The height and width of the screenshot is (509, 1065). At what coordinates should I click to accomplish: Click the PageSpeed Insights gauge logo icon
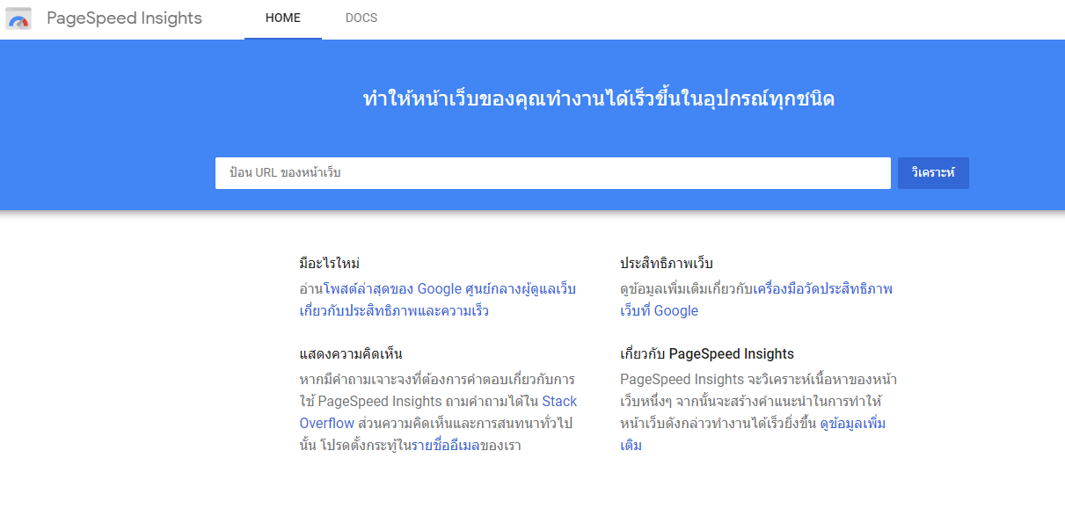(x=18, y=18)
